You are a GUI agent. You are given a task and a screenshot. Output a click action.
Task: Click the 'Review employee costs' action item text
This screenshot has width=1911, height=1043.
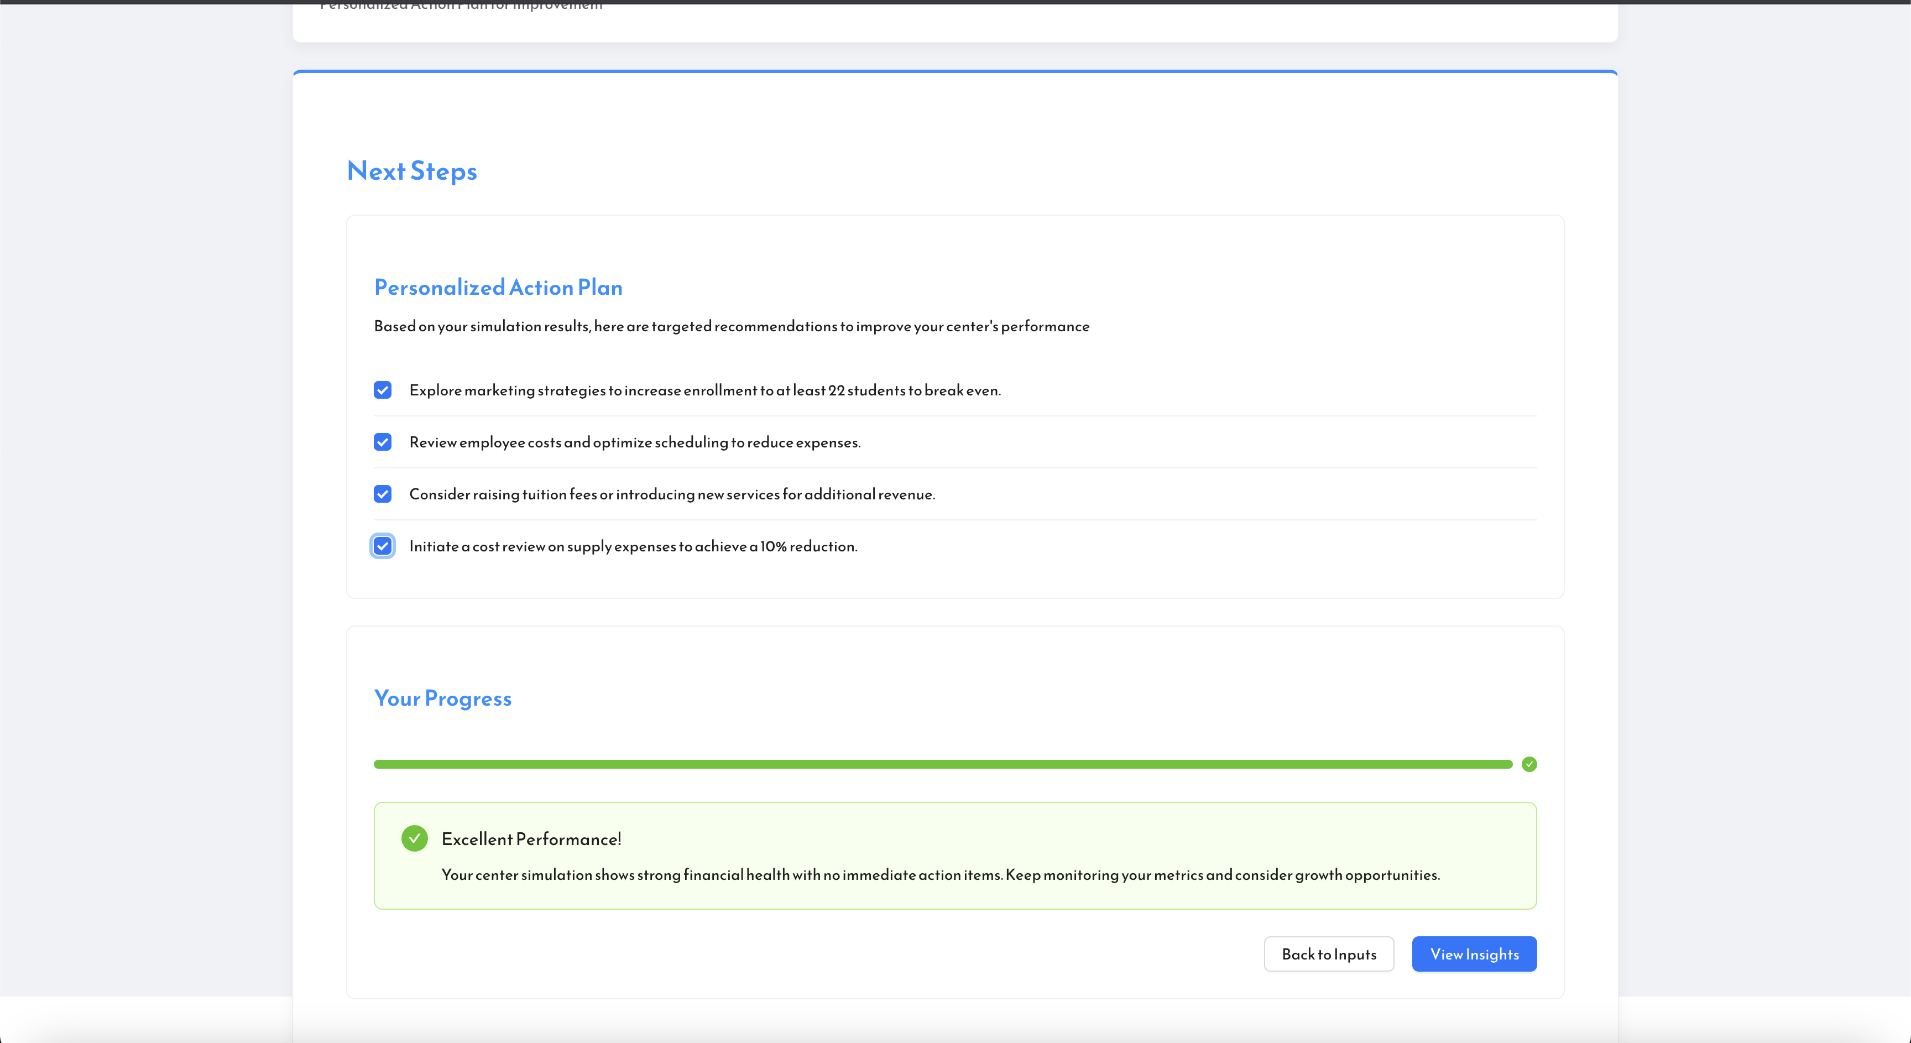[634, 442]
